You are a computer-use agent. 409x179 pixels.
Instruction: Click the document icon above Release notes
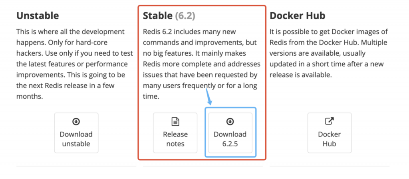(x=175, y=121)
